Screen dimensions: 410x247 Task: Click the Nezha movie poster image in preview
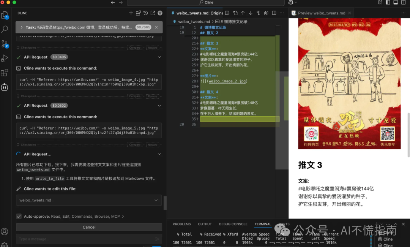349,84
